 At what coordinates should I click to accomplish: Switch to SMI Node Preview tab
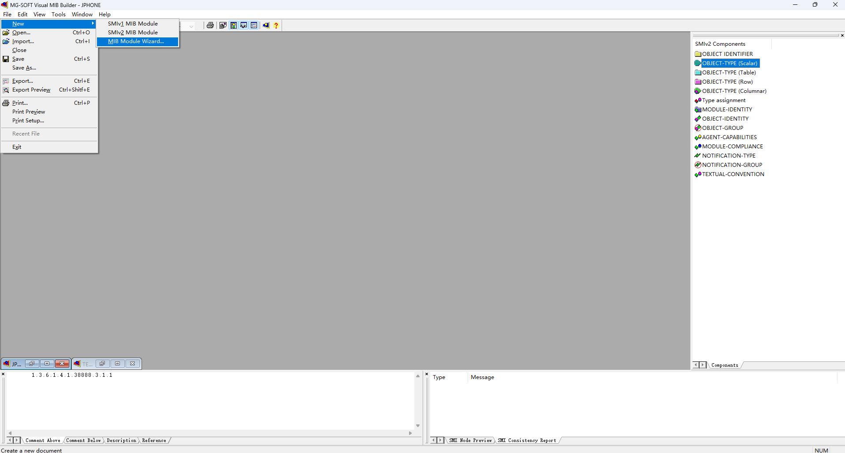click(470, 440)
